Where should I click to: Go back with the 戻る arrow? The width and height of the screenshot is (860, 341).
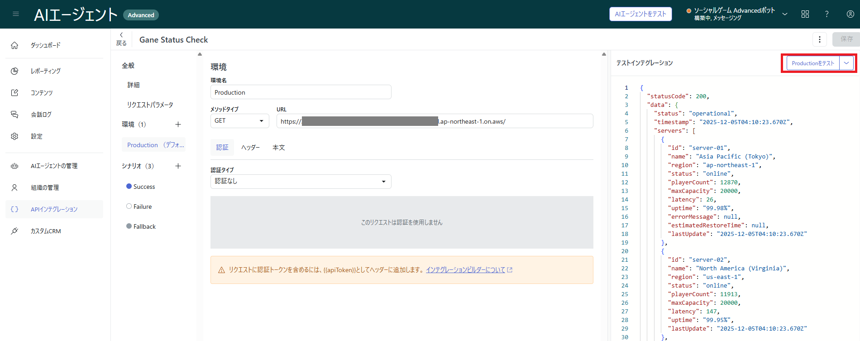[x=121, y=39]
